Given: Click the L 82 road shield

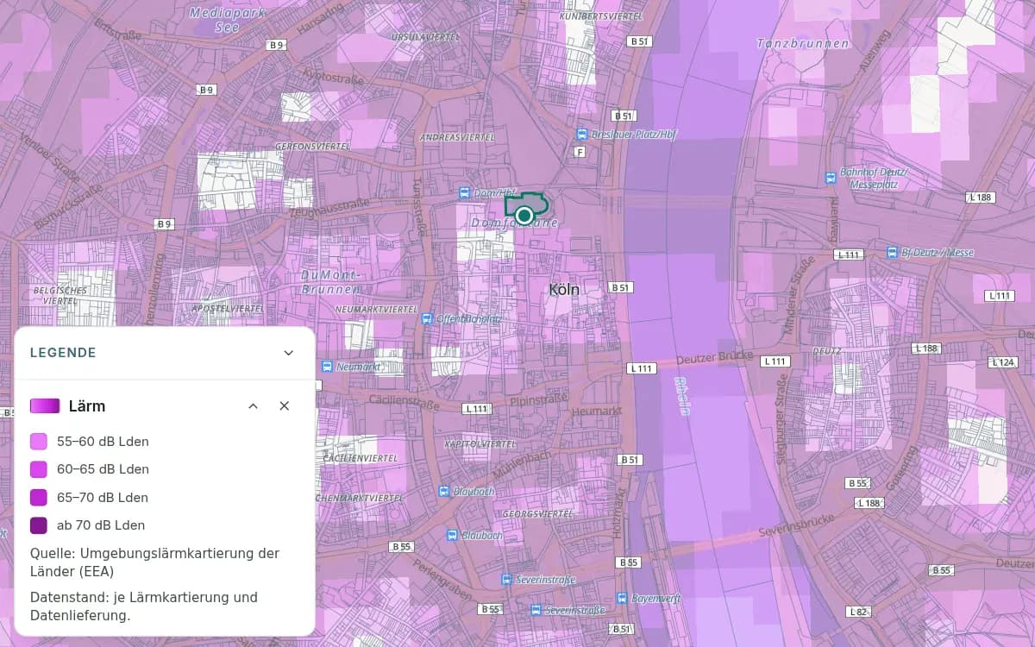Looking at the screenshot, I should click(858, 612).
